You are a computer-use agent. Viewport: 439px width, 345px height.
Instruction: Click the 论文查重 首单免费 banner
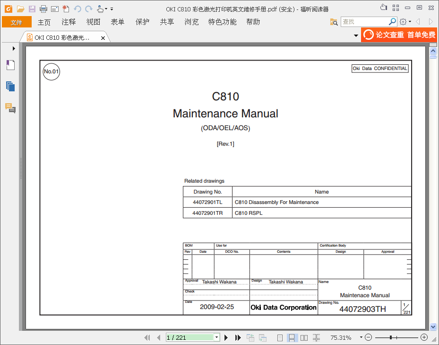click(399, 35)
